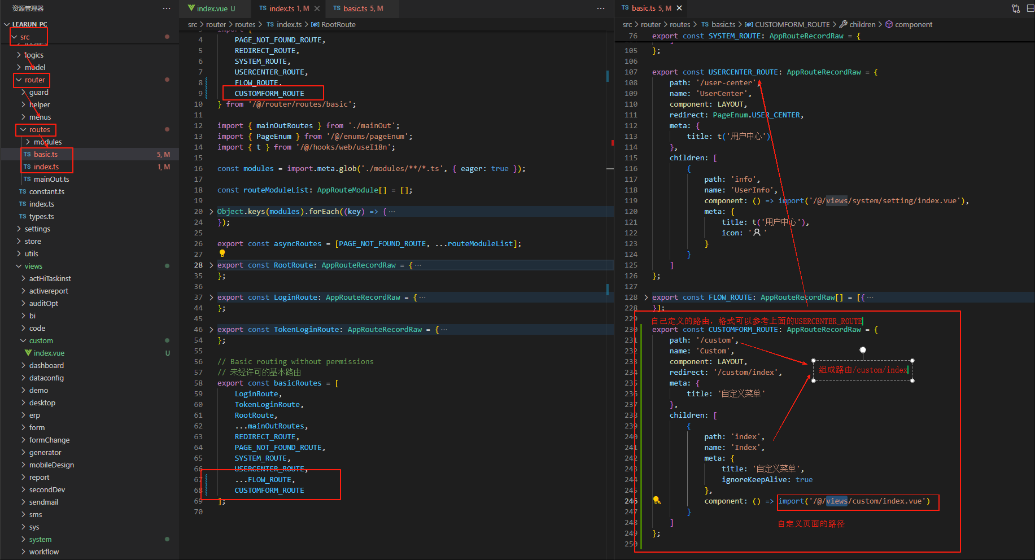Close basic.ts tab in right editor
Viewport: 1035px width, 560px height.
click(x=679, y=8)
